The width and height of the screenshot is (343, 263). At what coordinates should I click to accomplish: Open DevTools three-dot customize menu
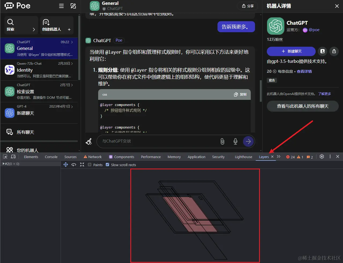coord(330,157)
